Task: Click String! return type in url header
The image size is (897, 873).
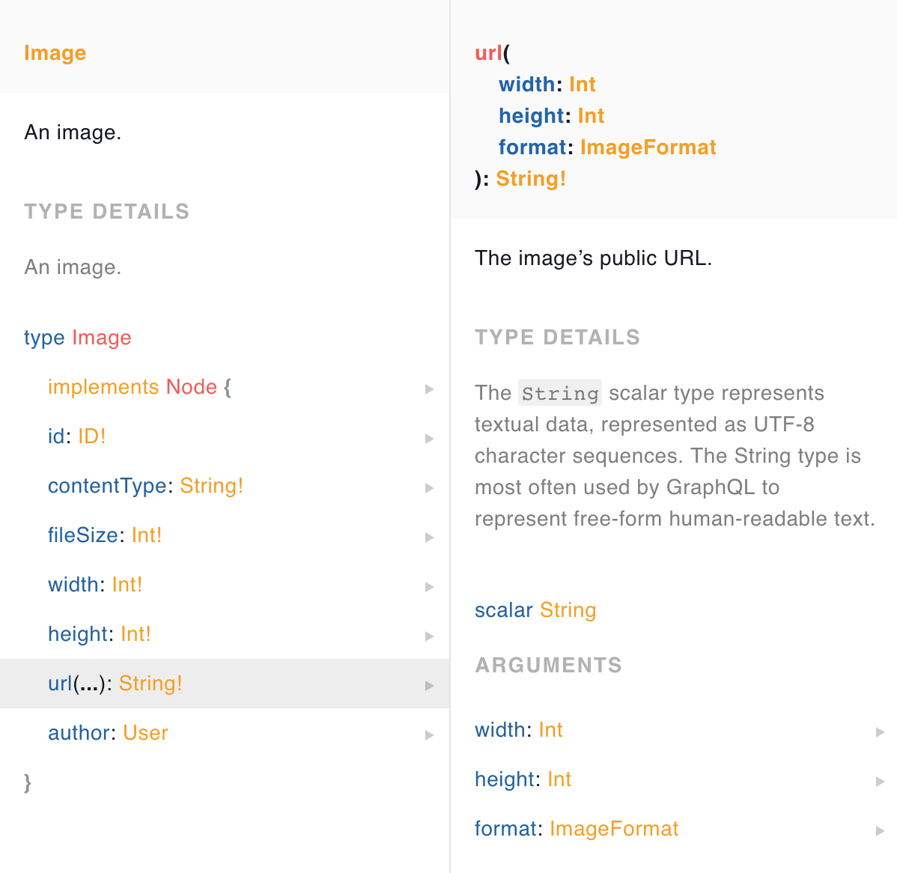Action: pos(530,179)
